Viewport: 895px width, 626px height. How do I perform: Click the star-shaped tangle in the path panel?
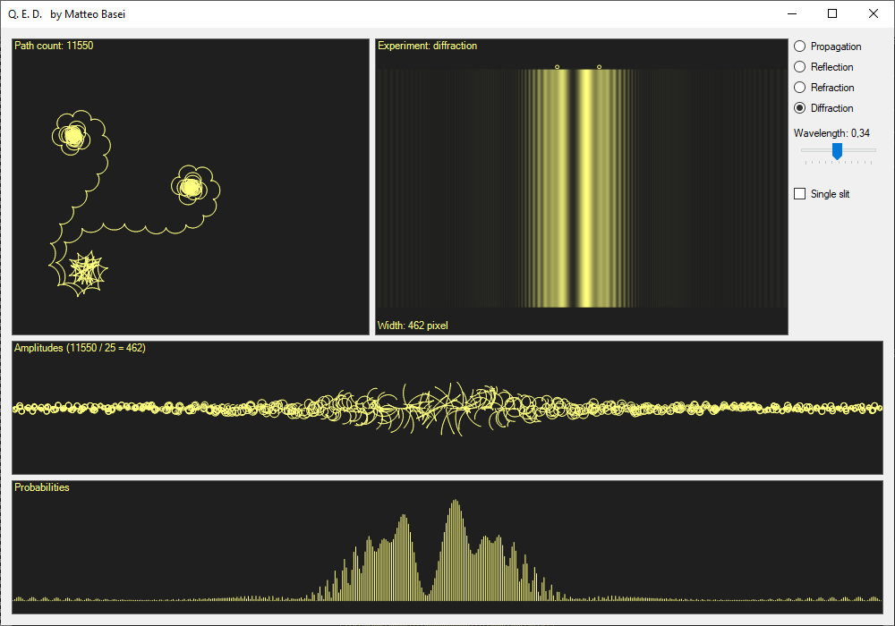point(87,271)
